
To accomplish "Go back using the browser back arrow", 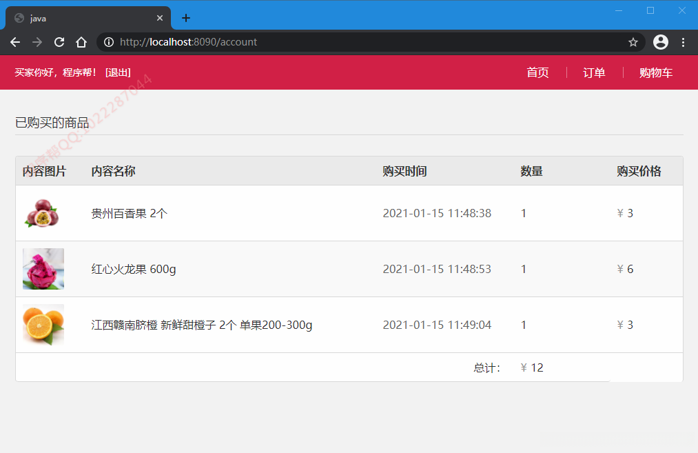I will (x=15, y=42).
